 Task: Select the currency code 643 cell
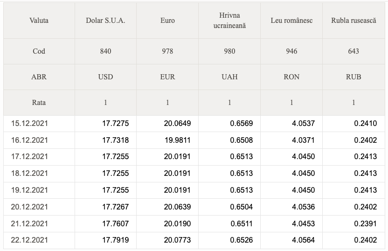[353, 51]
